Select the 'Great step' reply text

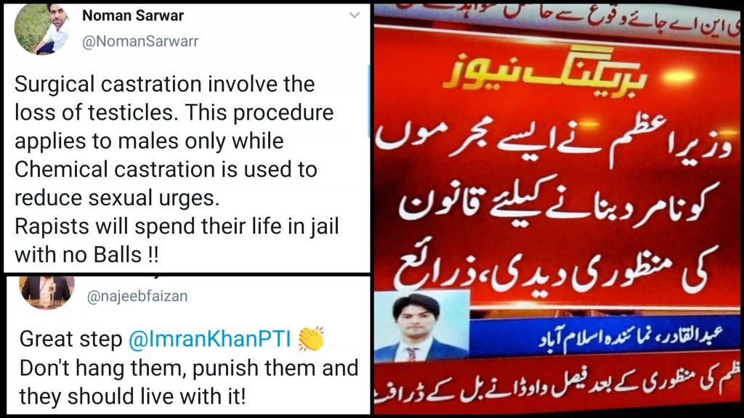(x=70, y=340)
